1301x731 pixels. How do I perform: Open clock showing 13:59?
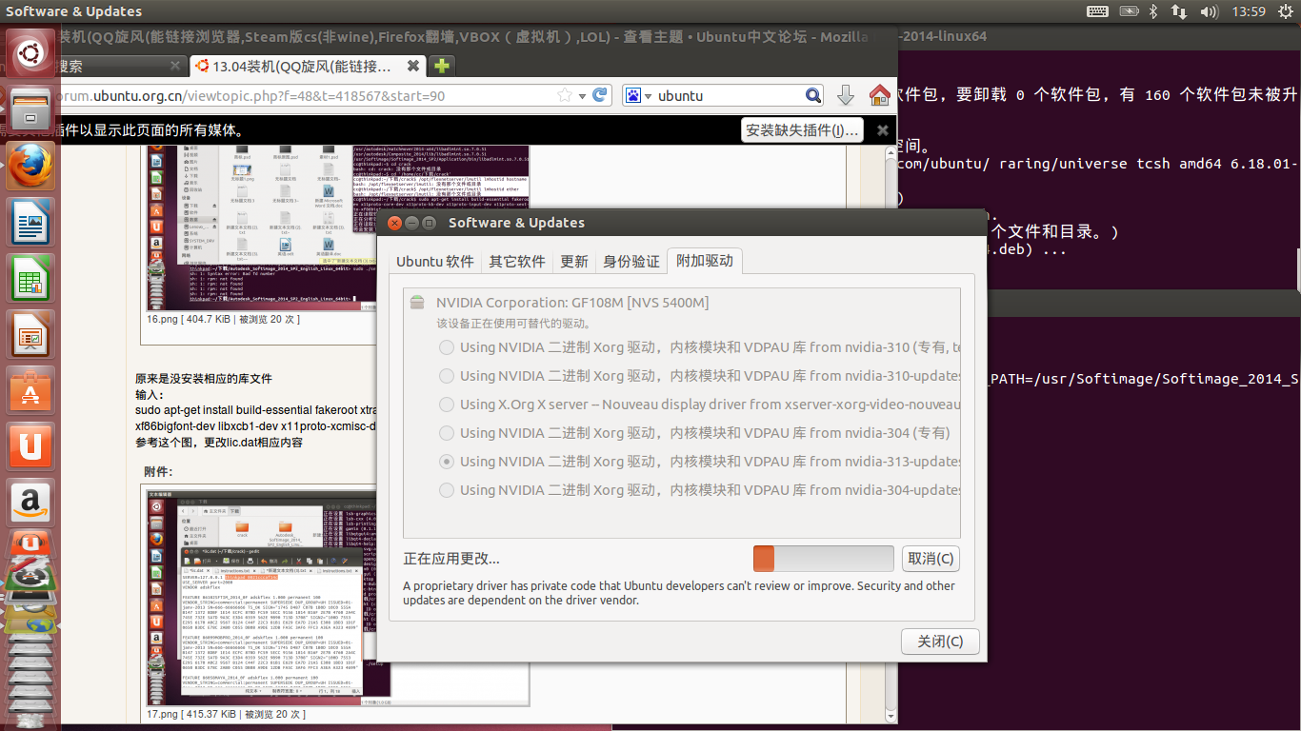1248,11
